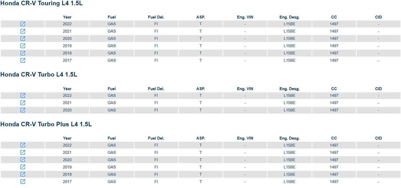This screenshot has height=188, width=401.
Task: Open details icon for 2017 Turbo Plus
Action: click(x=23, y=182)
